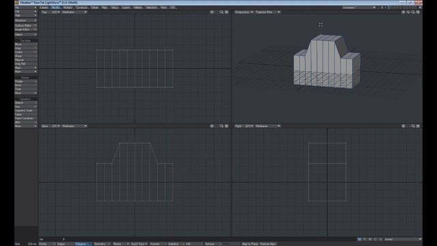Switch to the Layers tab
This screenshot has width=437, height=246.
[126, 8]
